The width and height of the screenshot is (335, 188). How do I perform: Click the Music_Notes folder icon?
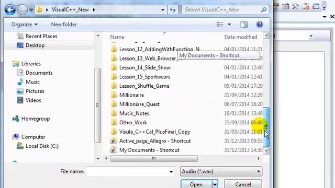click(114, 113)
